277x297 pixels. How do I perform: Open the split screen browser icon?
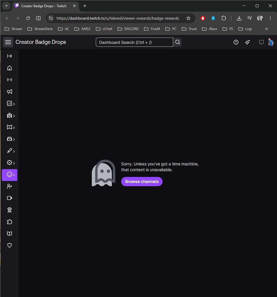click(x=38, y=18)
